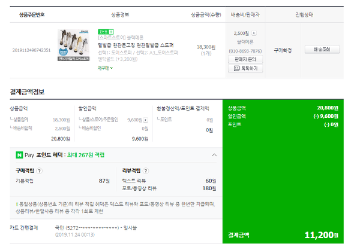The width and height of the screenshot is (348, 244).
Task: Click the 배송비합계 2,500원 row
Action: (x=40, y=129)
